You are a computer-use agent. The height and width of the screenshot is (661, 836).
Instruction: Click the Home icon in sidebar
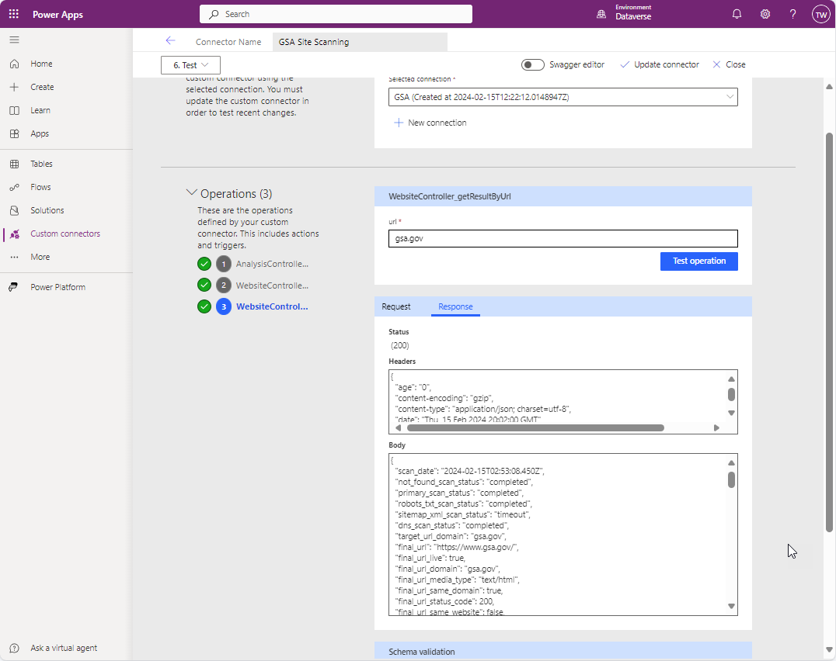pyautogui.click(x=15, y=64)
